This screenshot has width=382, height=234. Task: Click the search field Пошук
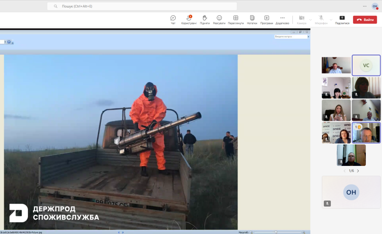click(142, 6)
